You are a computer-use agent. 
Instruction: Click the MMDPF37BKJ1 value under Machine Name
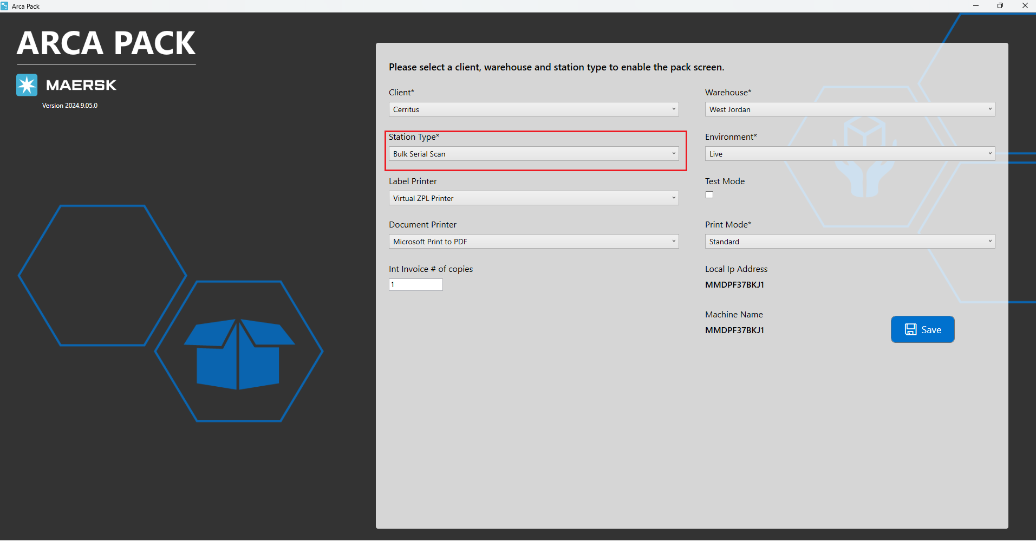[x=734, y=330]
